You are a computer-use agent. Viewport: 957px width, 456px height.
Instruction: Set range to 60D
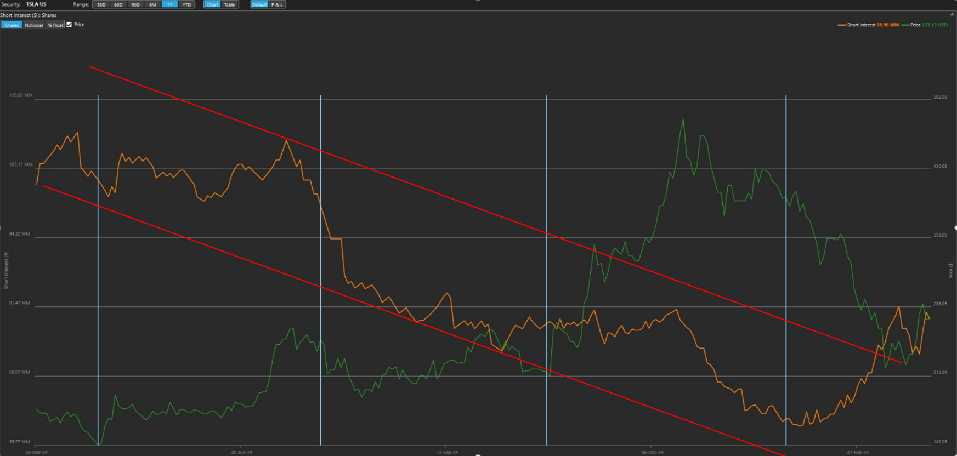click(118, 4)
